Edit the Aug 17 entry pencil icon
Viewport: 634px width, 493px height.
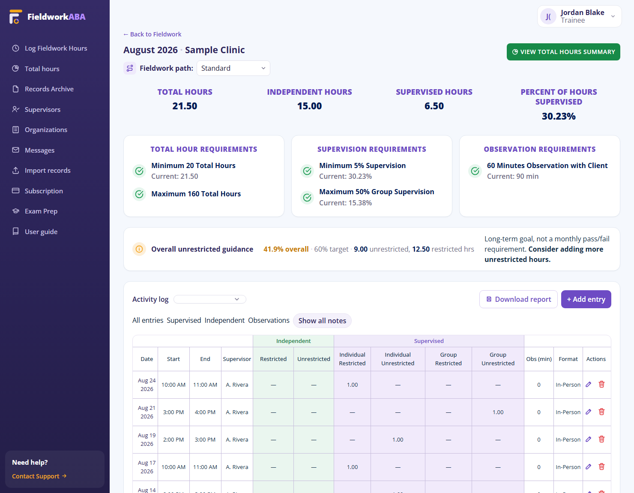click(x=589, y=467)
